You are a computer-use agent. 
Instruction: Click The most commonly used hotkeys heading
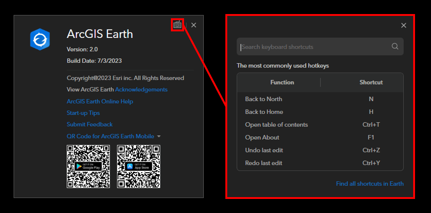click(283, 66)
